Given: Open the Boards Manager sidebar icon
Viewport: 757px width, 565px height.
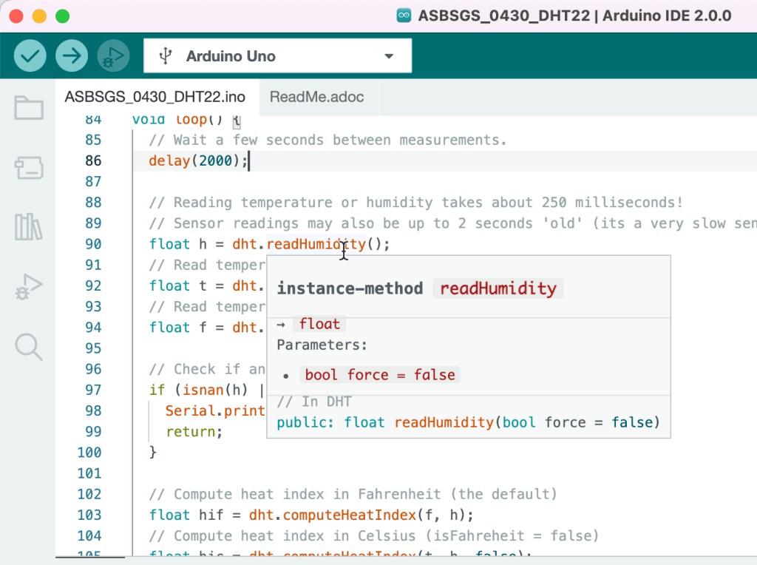Looking at the screenshot, I should click(x=29, y=168).
